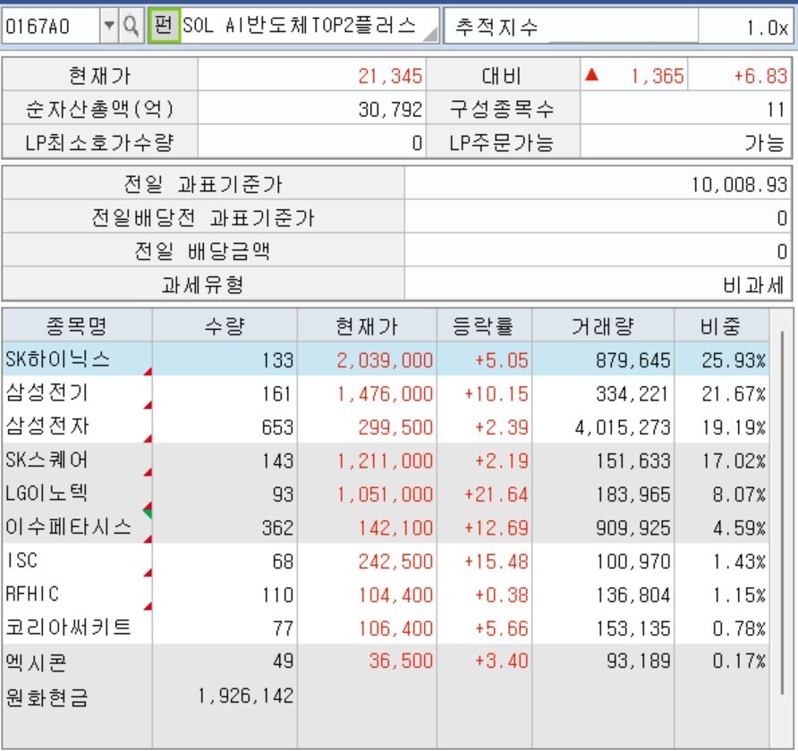Click the change rate +6.83 value
The image size is (798, 751).
[760, 76]
